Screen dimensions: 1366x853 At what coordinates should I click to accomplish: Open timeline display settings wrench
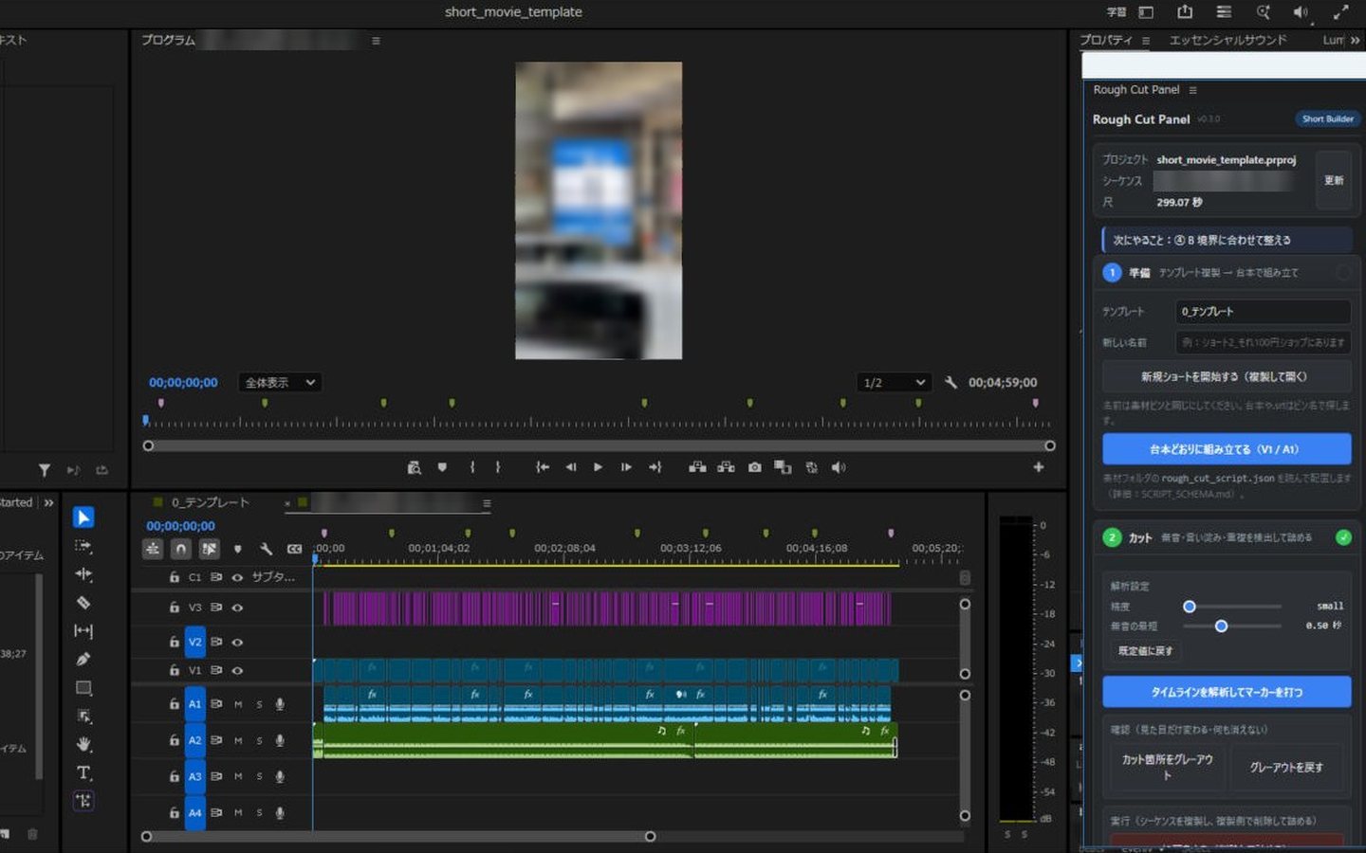click(x=266, y=549)
